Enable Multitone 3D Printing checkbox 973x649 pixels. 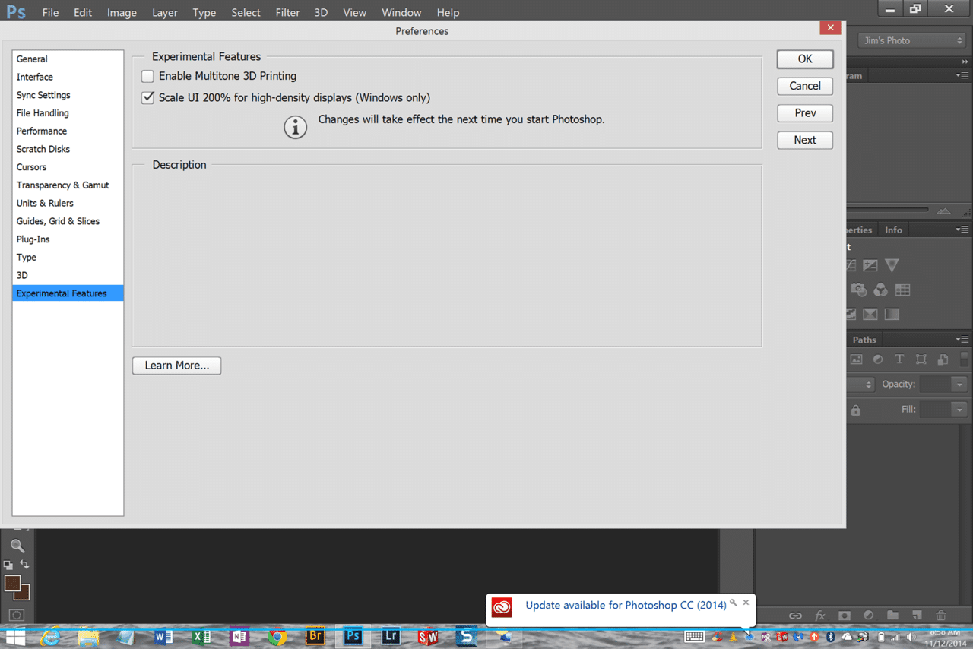pyautogui.click(x=147, y=76)
